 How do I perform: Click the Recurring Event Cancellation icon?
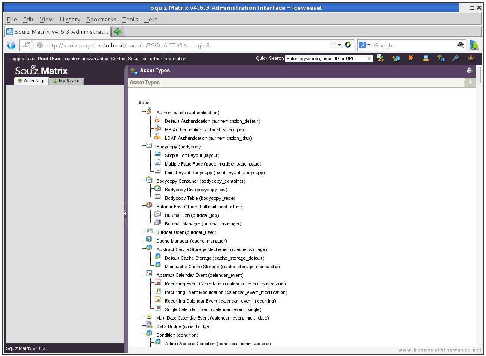158,282
